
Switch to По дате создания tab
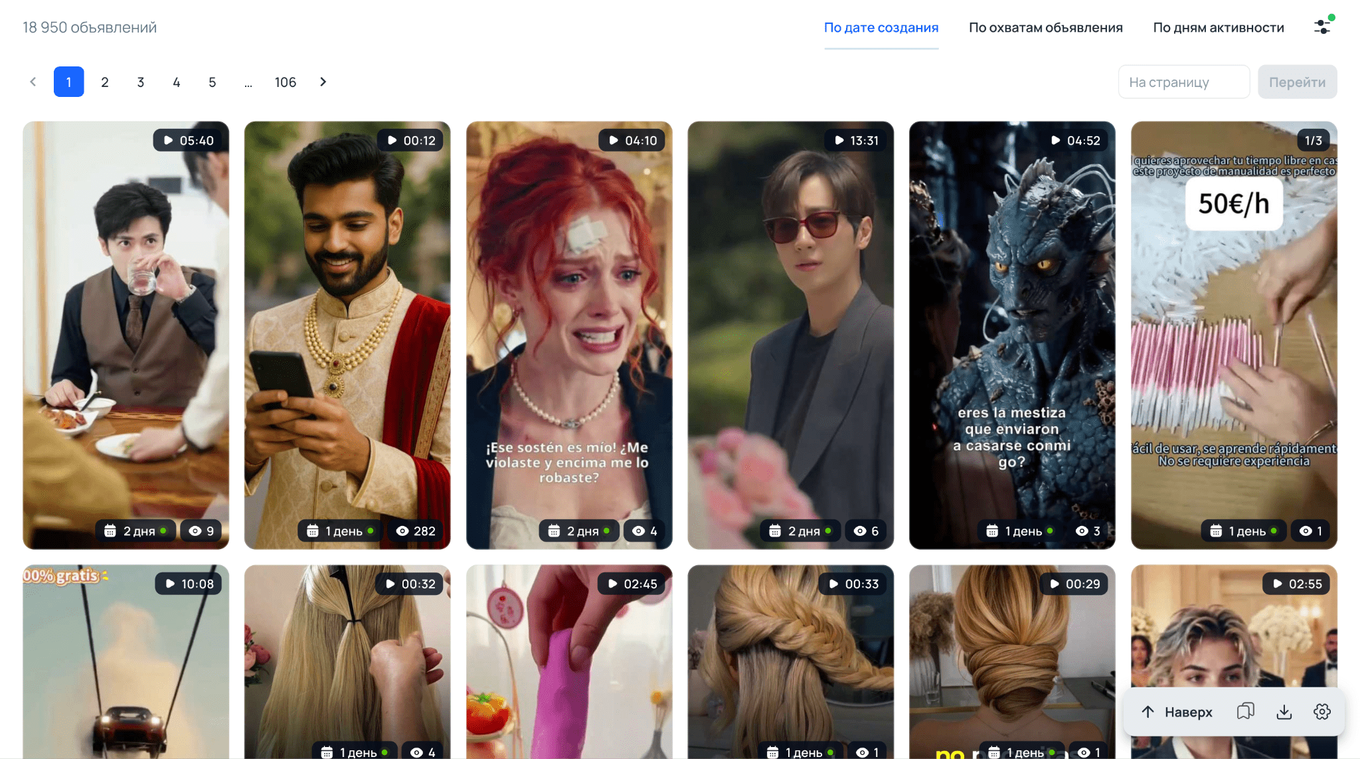(881, 28)
